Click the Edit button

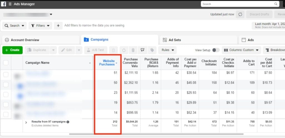click(x=67, y=50)
